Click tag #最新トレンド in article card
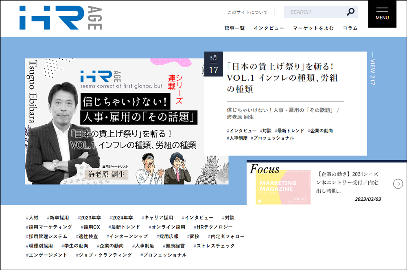Viewport: 407px width, 270px height. [x=289, y=131]
